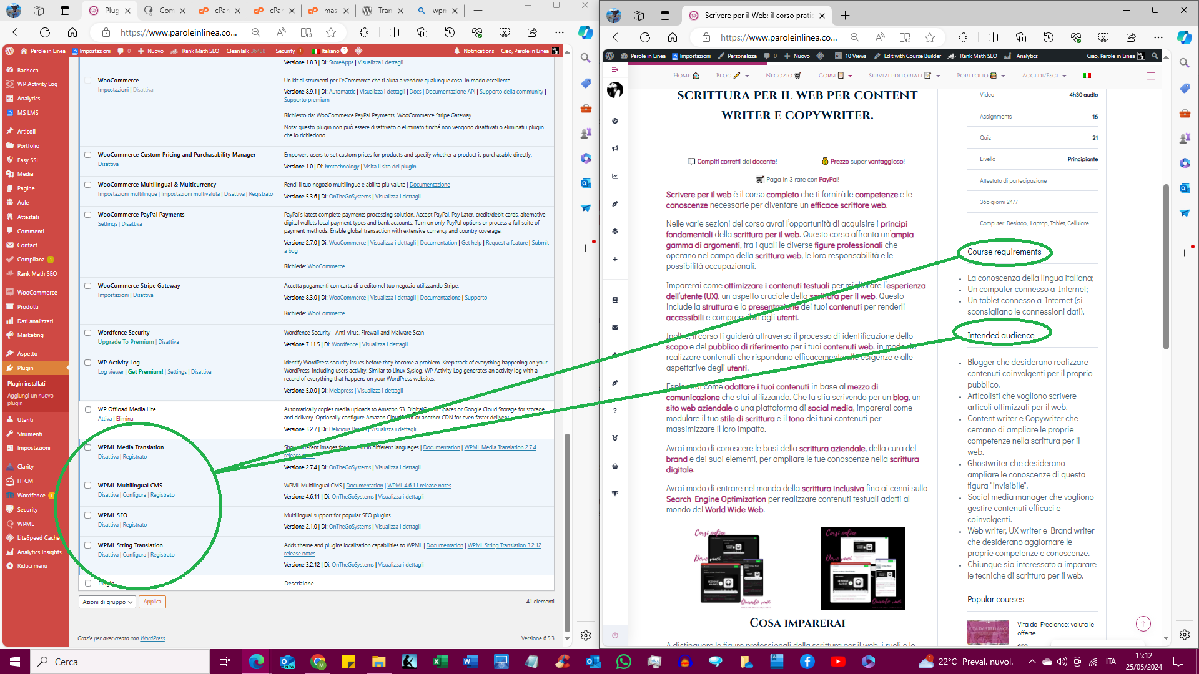Image resolution: width=1199 pixels, height=674 pixels.
Task: Open WhatsApp from the Windows taskbar
Action: coord(623,662)
